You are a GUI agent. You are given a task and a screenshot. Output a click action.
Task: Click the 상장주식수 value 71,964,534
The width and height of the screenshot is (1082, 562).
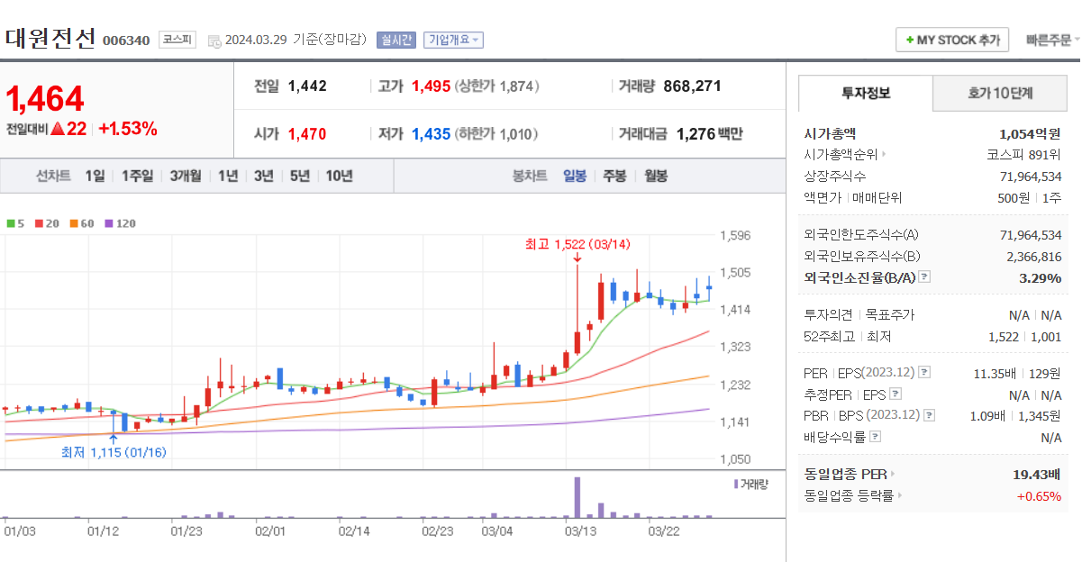(x=1031, y=176)
